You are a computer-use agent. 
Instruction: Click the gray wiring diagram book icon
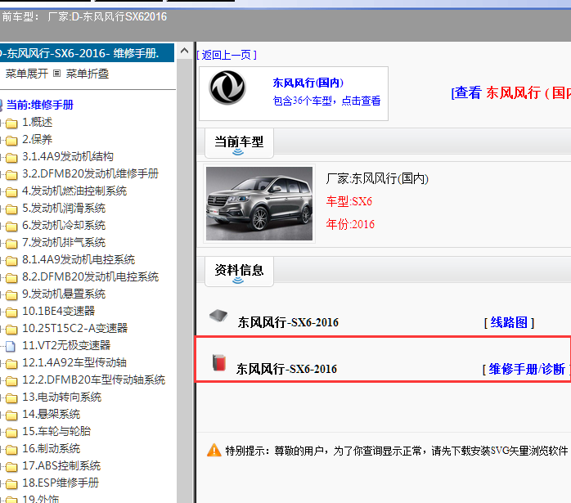[x=218, y=315]
